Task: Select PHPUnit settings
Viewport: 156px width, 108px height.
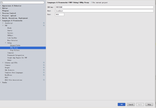Action: point(10,35)
